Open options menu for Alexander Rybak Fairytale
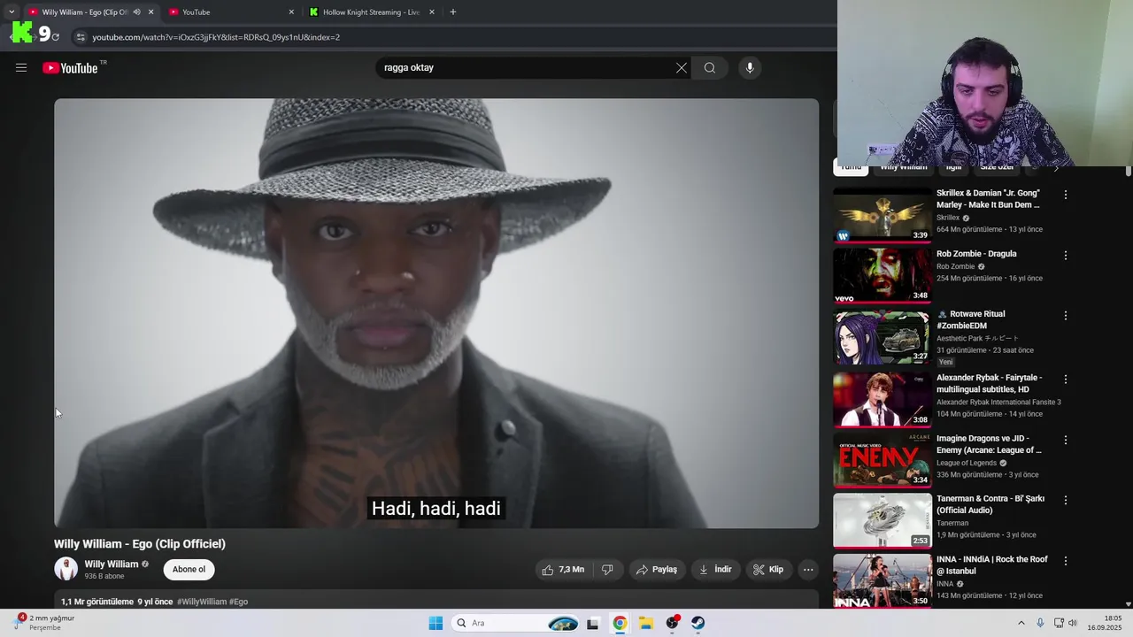 [x=1066, y=380]
